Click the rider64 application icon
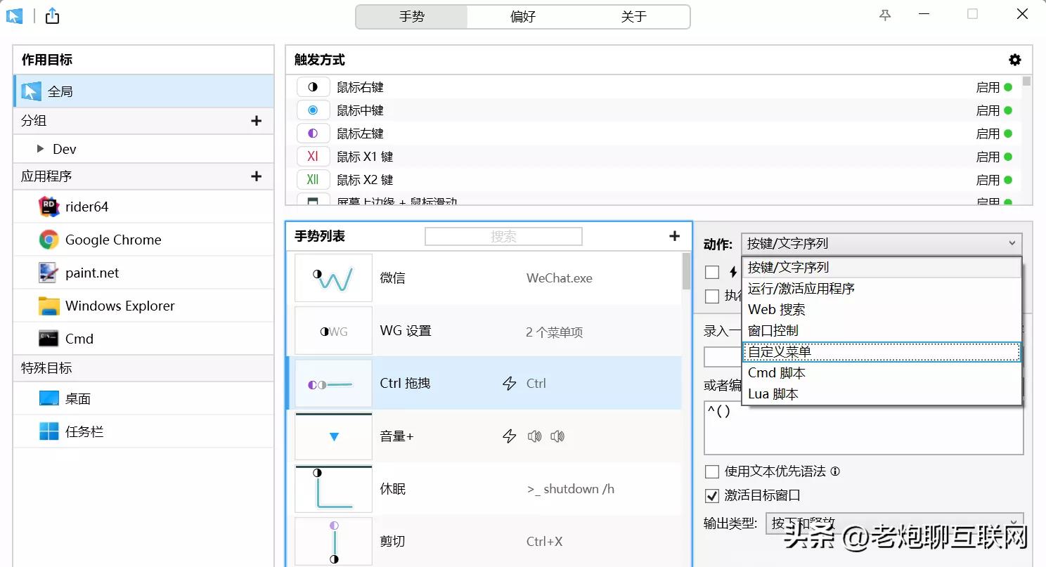Image resolution: width=1046 pixels, height=567 pixels. click(x=47, y=207)
